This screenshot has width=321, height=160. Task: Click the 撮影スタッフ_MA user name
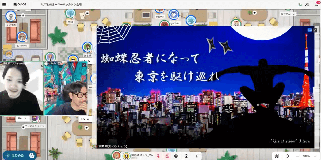[142, 155]
